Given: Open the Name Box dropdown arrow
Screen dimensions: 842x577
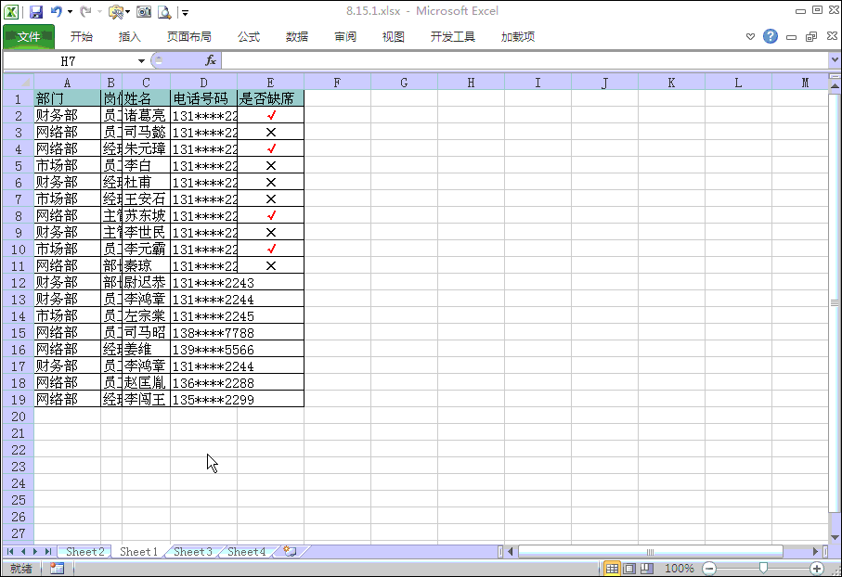Looking at the screenshot, I should [x=141, y=61].
